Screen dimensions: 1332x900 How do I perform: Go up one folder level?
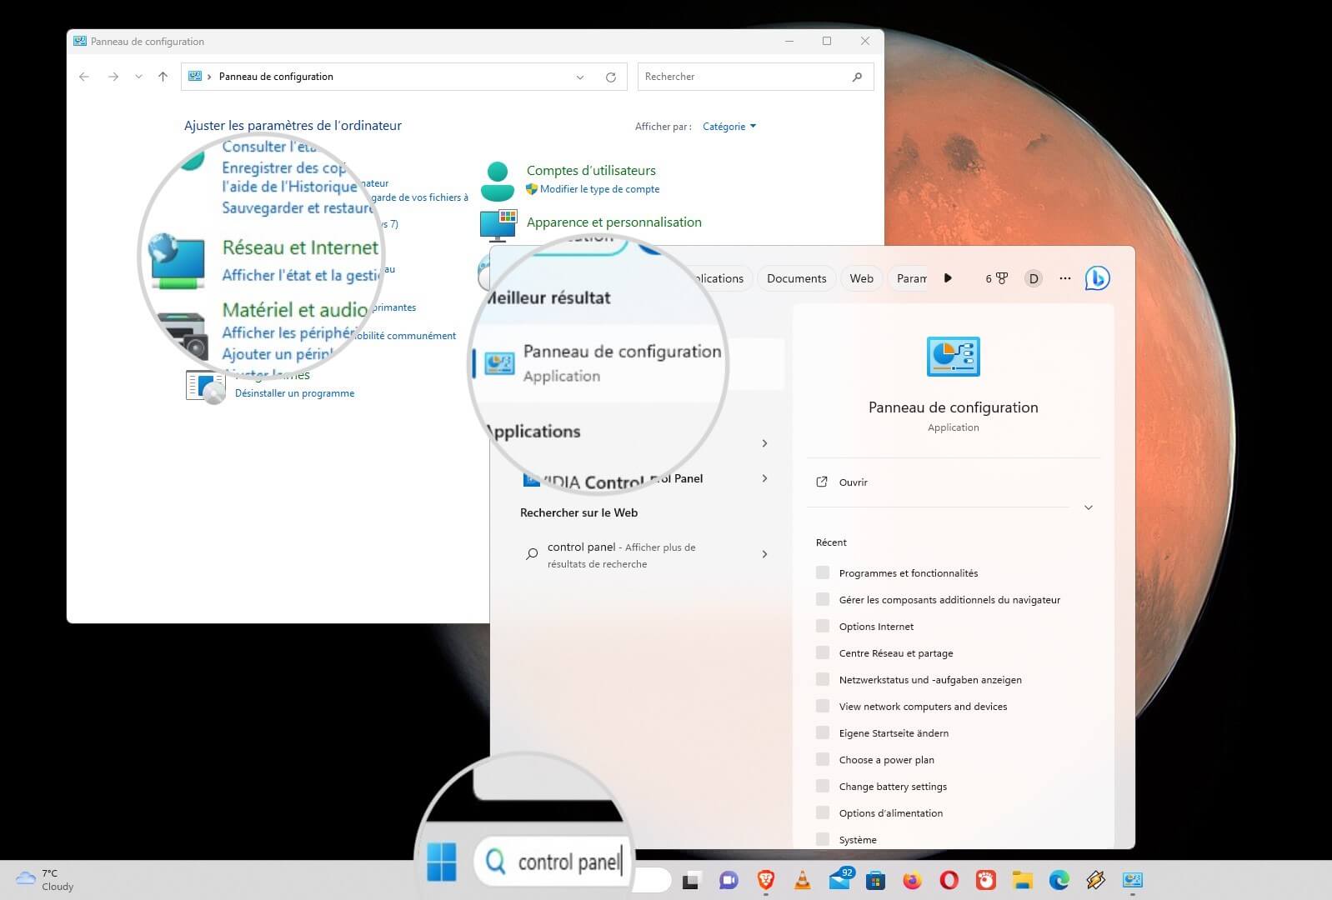(x=163, y=77)
